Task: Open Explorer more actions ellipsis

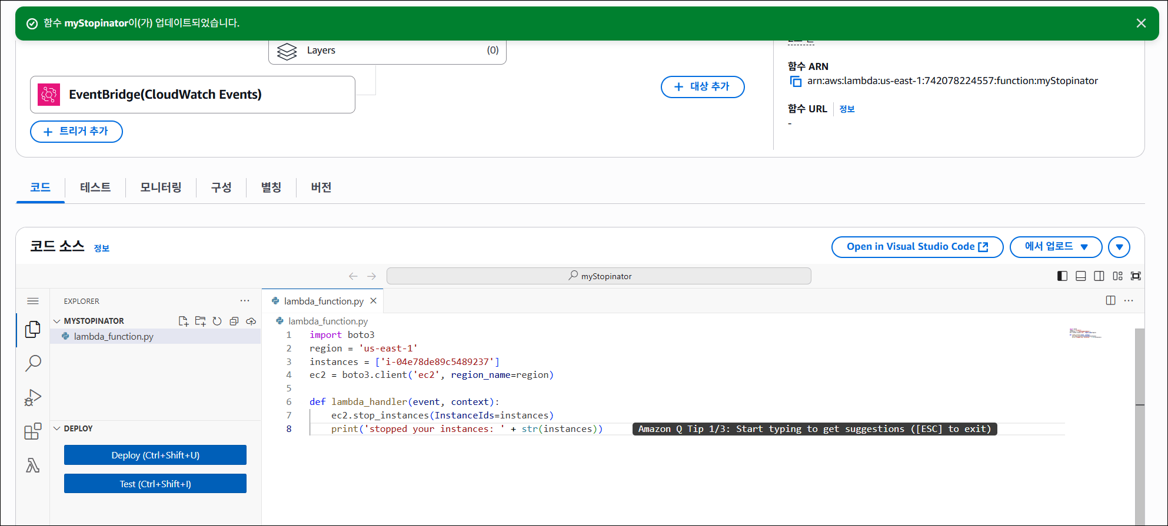Action: coord(245,301)
